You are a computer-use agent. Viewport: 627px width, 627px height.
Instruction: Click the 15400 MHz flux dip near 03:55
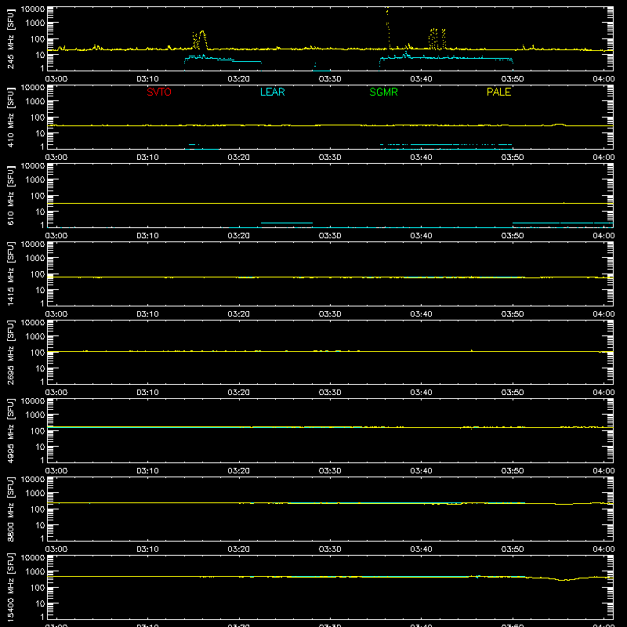563,579
